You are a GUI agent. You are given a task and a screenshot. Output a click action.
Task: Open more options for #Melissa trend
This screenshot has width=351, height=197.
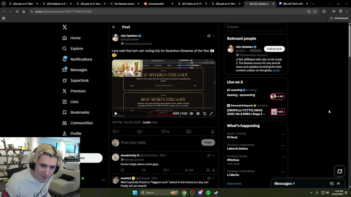pyautogui.click(x=283, y=157)
